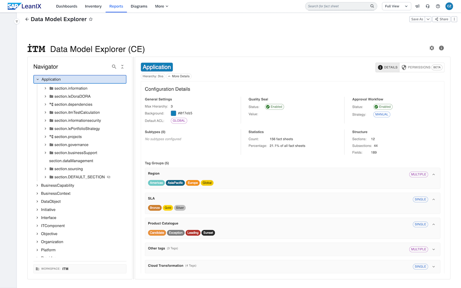This screenshot has width=461, height=288.
Task: Click the Sunset product catalogue tag
Action: point(208,233)
